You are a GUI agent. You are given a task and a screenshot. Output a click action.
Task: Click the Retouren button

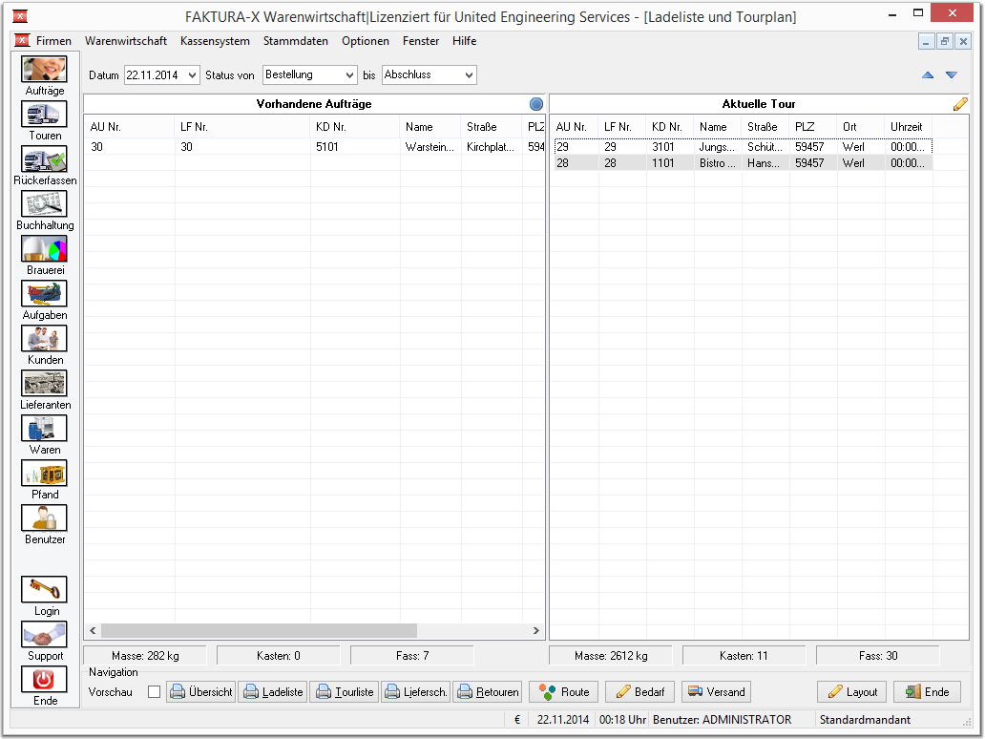click(x=488, y=692)
